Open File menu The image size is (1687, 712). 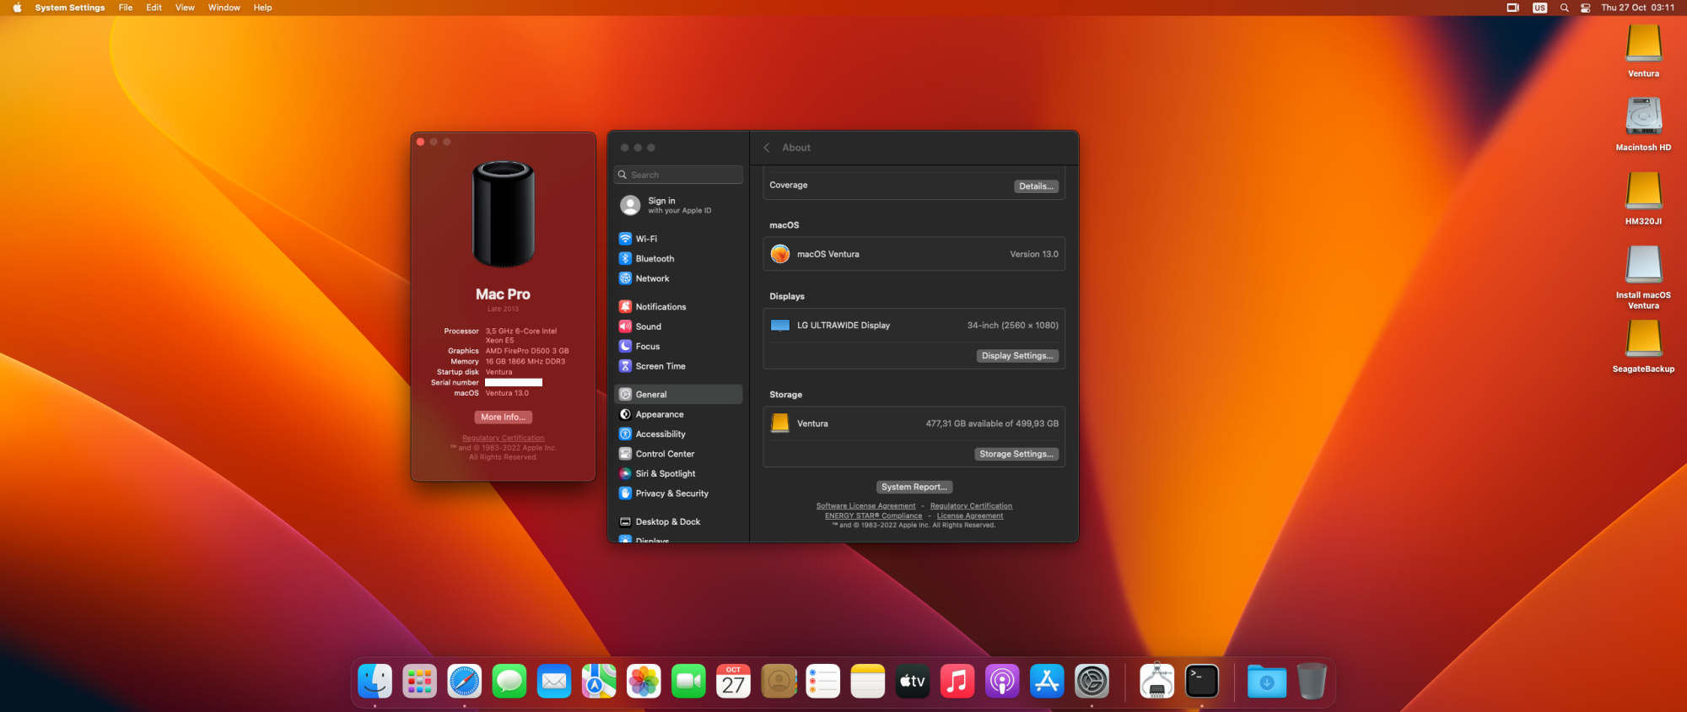coord(126,8)
